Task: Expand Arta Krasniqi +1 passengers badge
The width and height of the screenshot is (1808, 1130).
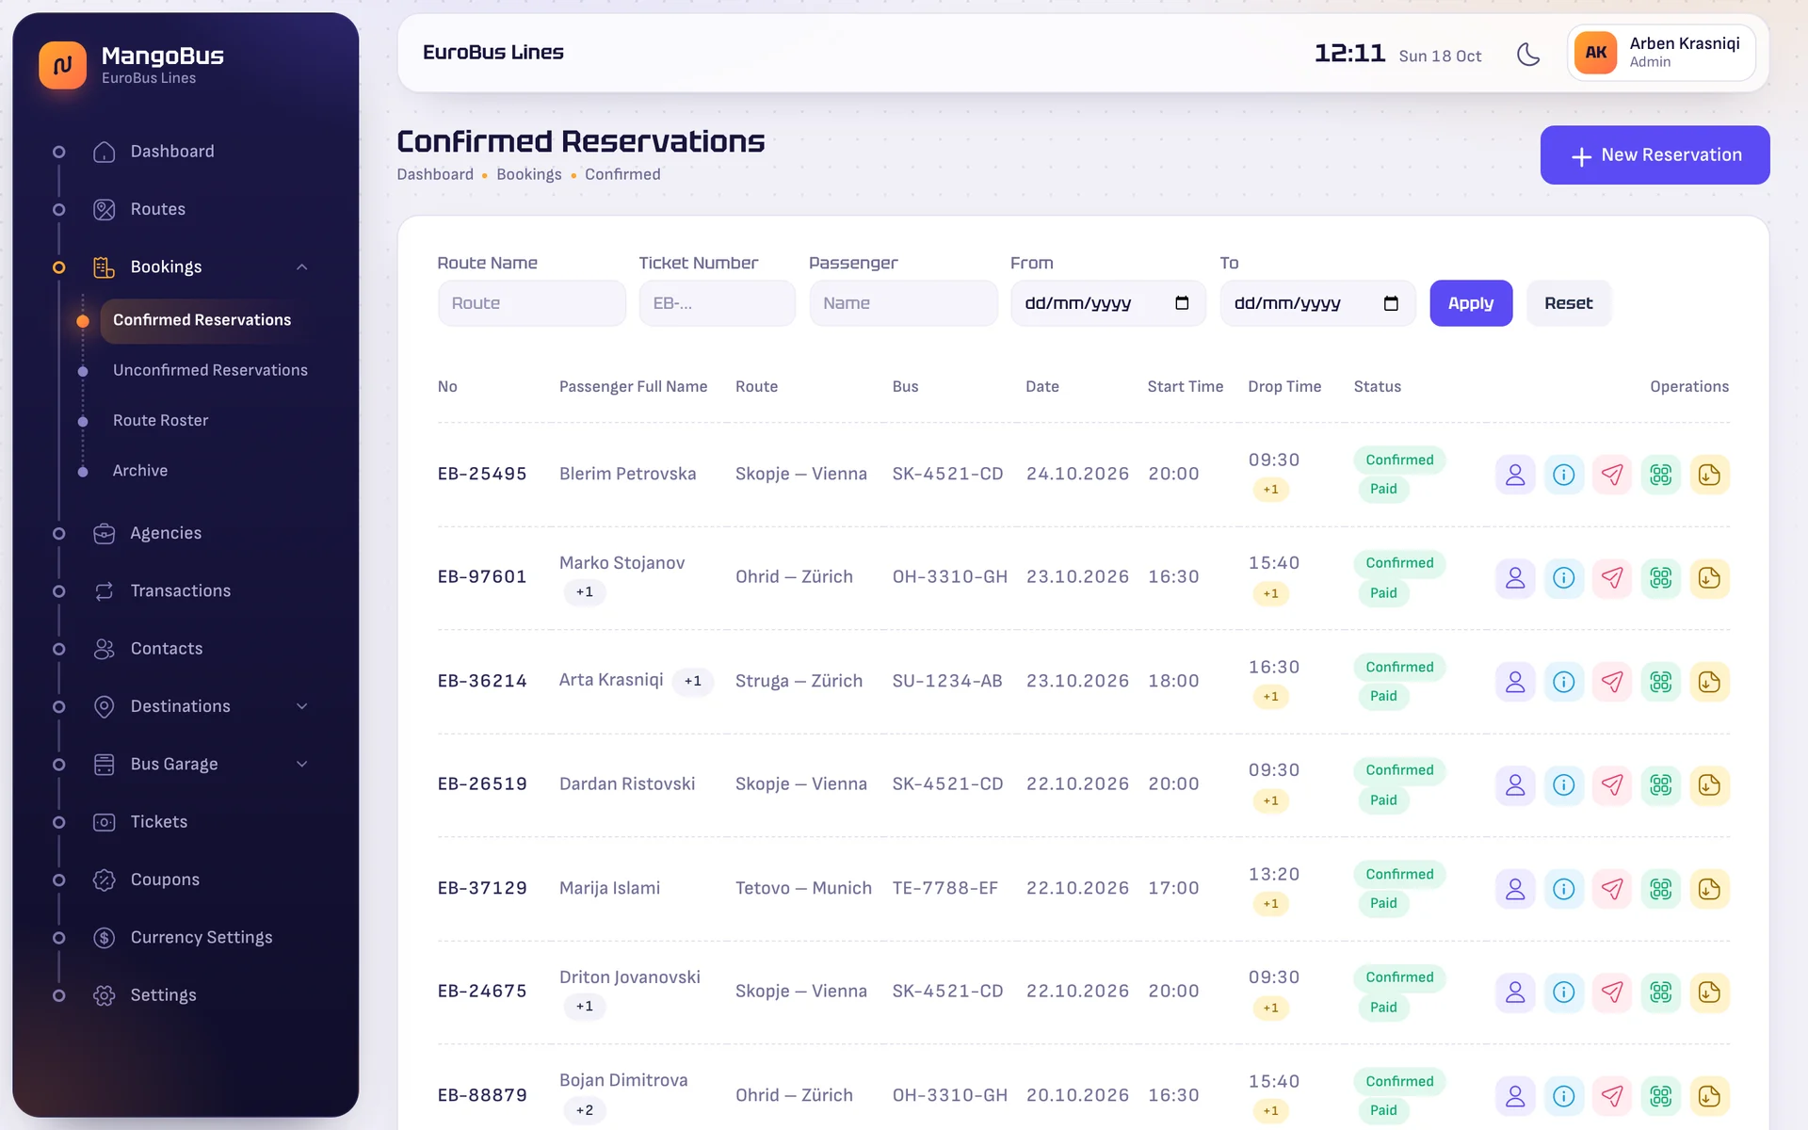Action: 693,681
